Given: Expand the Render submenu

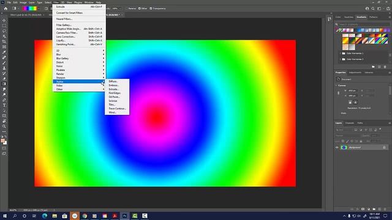Looking at the screenshot, I should pyautogui.click(x=79, y=74).
